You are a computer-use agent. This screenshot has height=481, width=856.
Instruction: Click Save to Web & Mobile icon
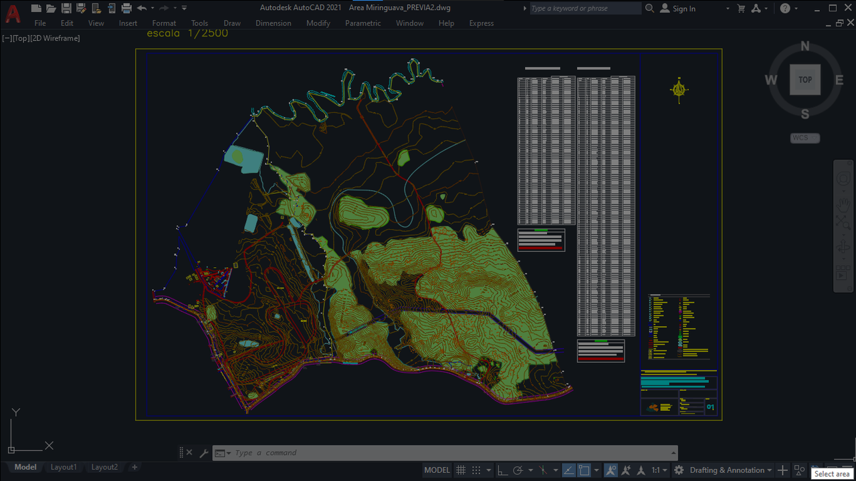(x=111, y=8)
